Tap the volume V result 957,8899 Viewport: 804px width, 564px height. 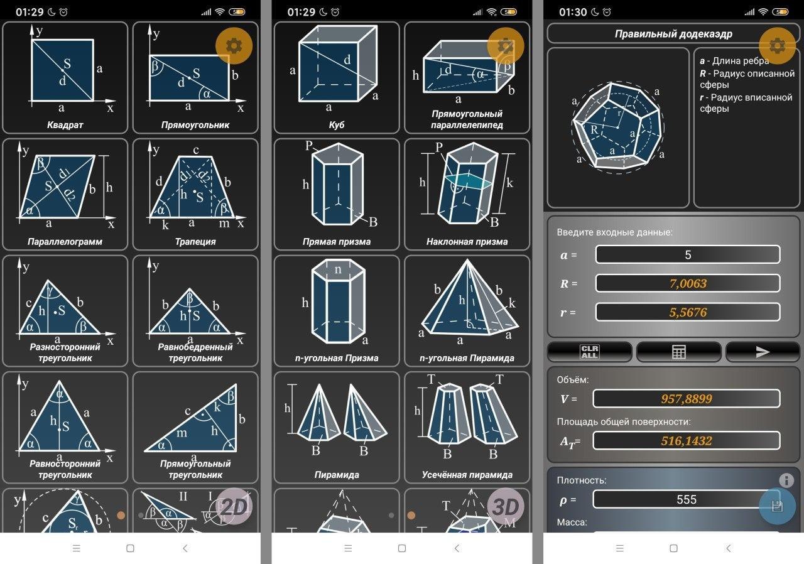(x=687, y=399)
